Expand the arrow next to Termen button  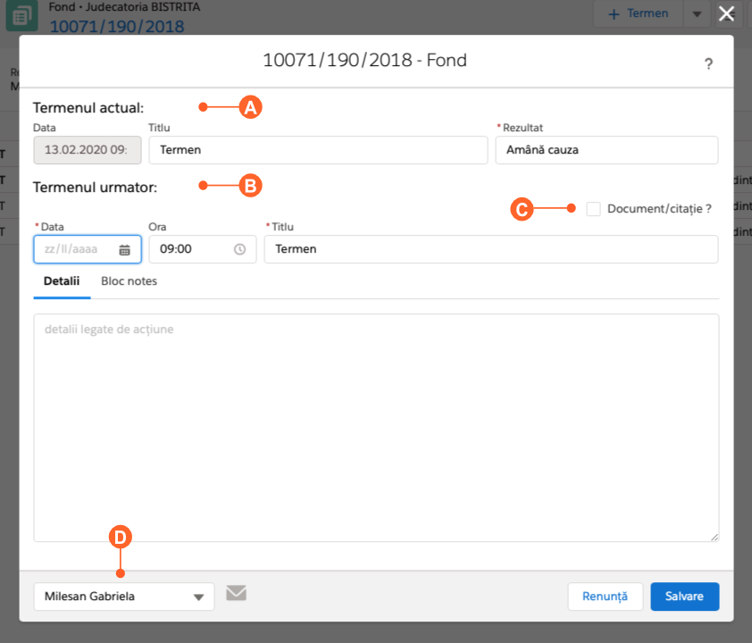tap(697, 14)
